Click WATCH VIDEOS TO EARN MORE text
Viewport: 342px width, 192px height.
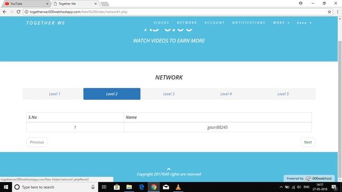169,41
